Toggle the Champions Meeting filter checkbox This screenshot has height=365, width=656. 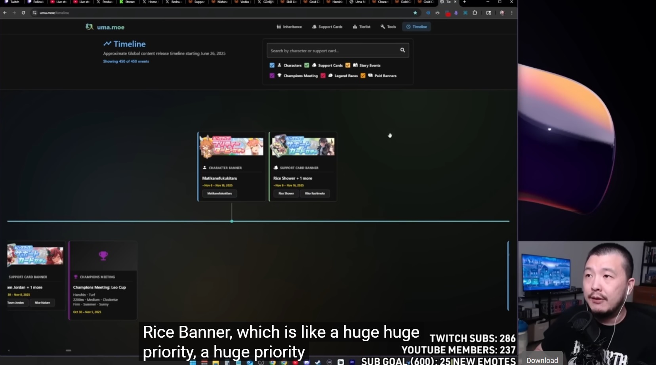272,76
